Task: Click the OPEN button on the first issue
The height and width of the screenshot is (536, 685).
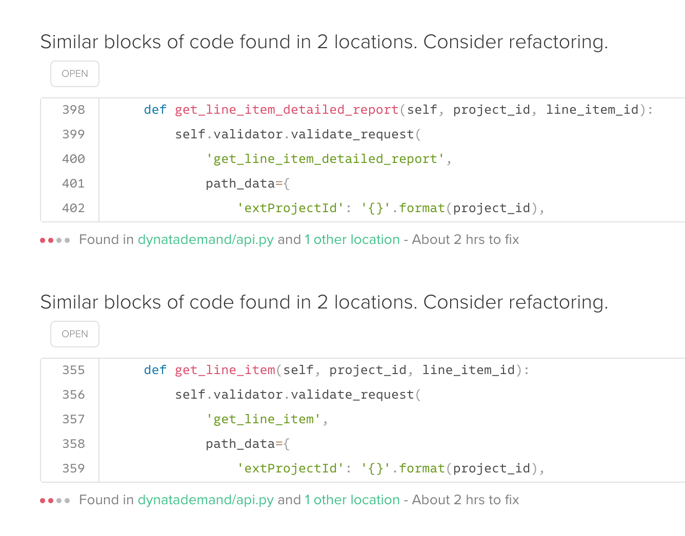Action: point(74,73)
